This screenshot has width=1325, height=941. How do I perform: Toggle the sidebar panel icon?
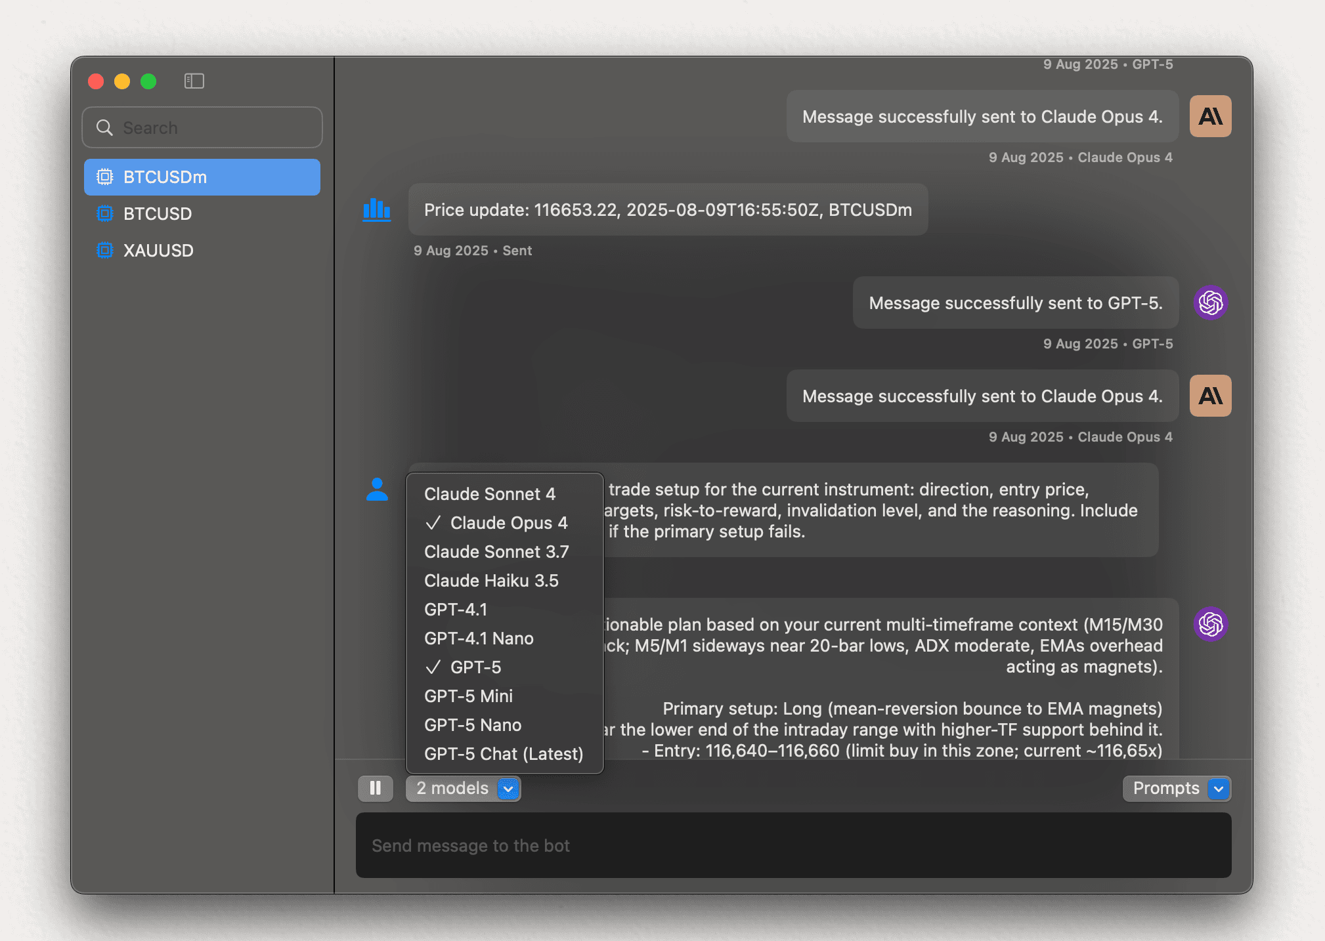click(194, 81)
